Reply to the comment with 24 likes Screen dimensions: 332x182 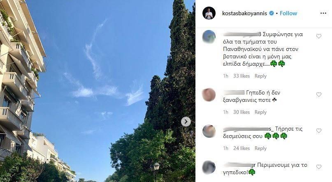pyautogui.click(x=260, y=148)
